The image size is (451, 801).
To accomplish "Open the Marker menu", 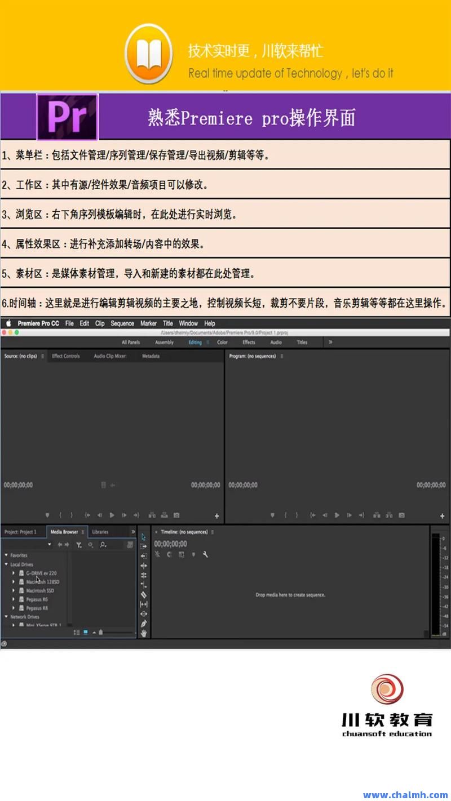I will coord(148,323).
